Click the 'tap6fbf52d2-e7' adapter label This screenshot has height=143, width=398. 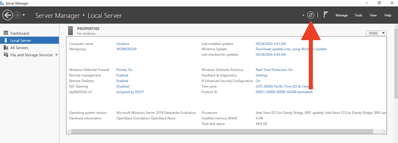pyautogui.click(x=80, y=92)
